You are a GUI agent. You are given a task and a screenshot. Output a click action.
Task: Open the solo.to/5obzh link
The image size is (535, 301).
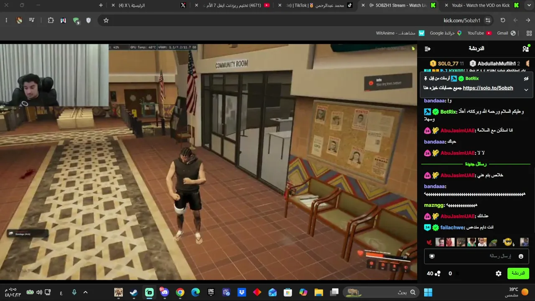click(x=488, y=88)
